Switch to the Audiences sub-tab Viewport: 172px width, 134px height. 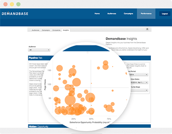pyautogui.click(x=36, y=30)
